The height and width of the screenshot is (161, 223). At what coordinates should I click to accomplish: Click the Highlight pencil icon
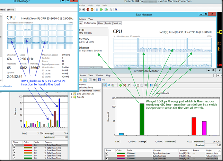(x=128, y=85)
